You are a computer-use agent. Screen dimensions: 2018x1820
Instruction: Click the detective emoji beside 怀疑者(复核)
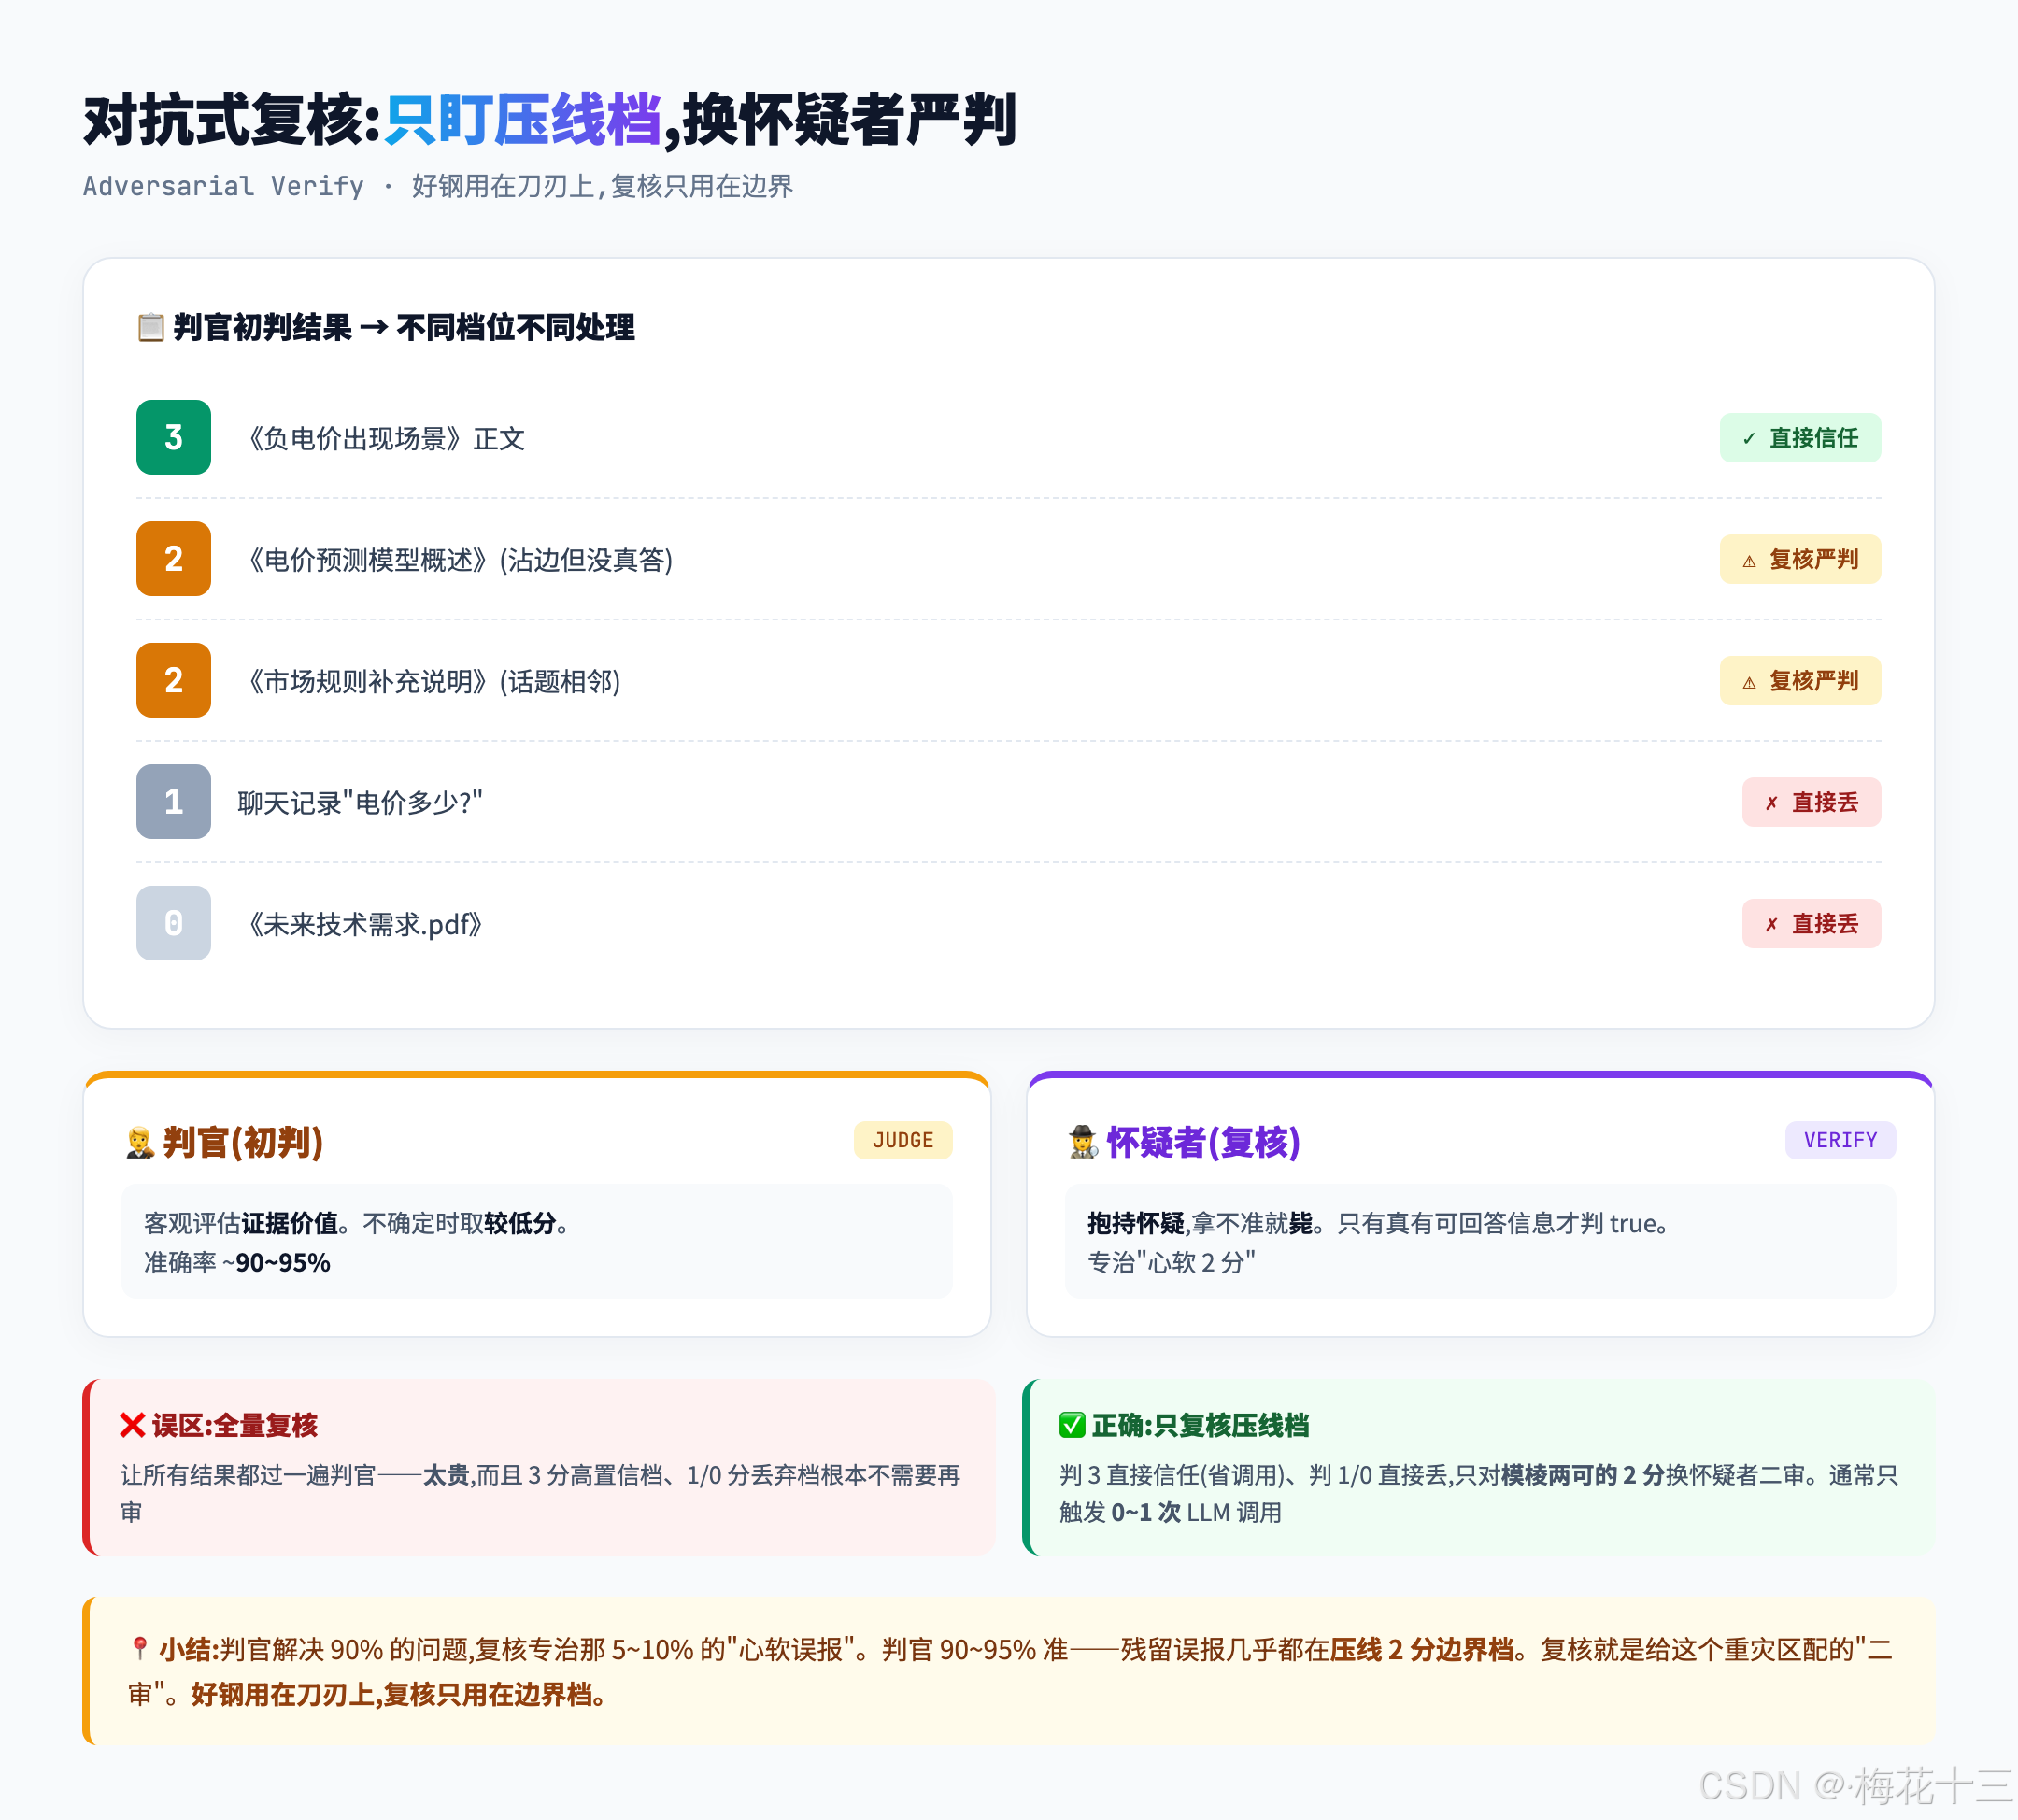click(x=1083, y=1142)
